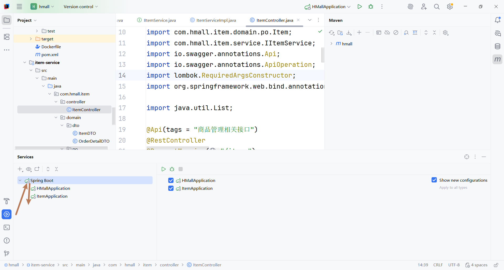Toggle the Maven tool window icon
The height and width of the screenshot is (270, 504).
497,60
